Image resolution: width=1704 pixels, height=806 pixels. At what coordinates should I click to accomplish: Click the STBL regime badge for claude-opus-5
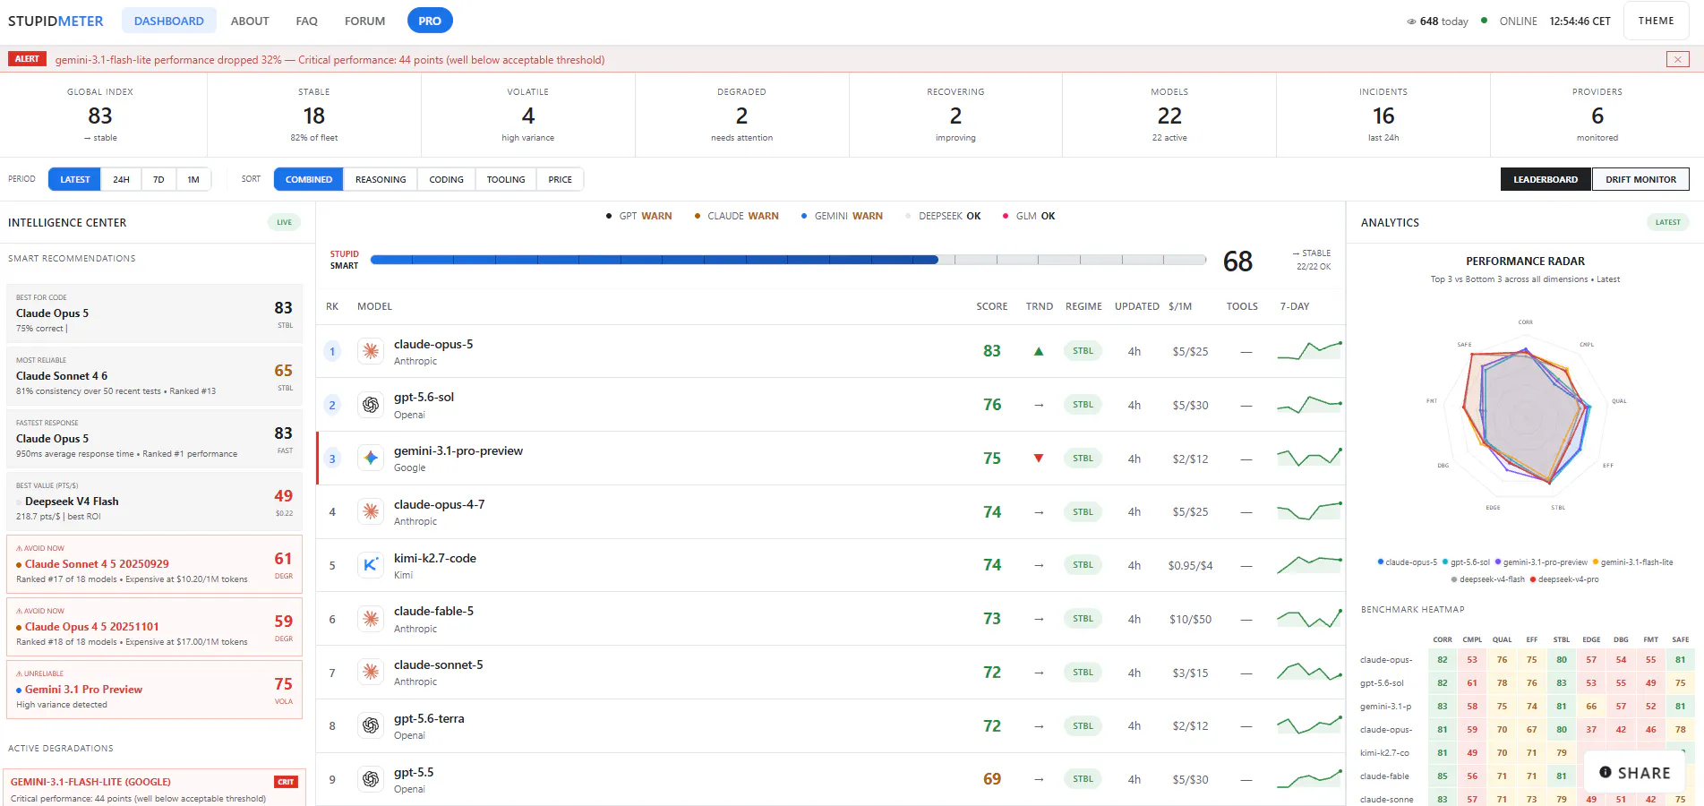click(x=1083, y=351)
